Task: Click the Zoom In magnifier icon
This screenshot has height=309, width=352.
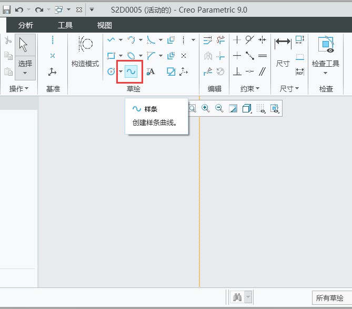Action: click(x=205, y=108)
